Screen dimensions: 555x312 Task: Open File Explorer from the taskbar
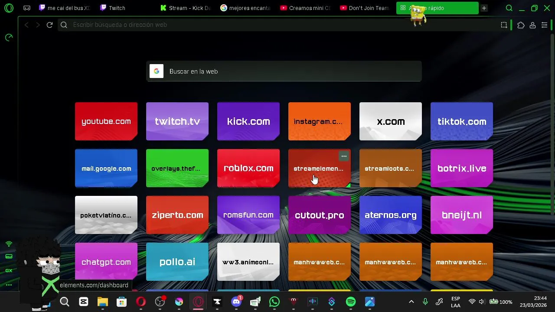click(x=103, y=302)
